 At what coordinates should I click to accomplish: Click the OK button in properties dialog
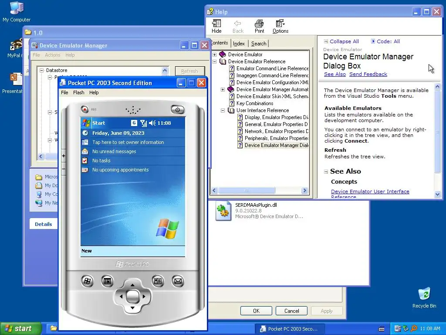point(256,311)
